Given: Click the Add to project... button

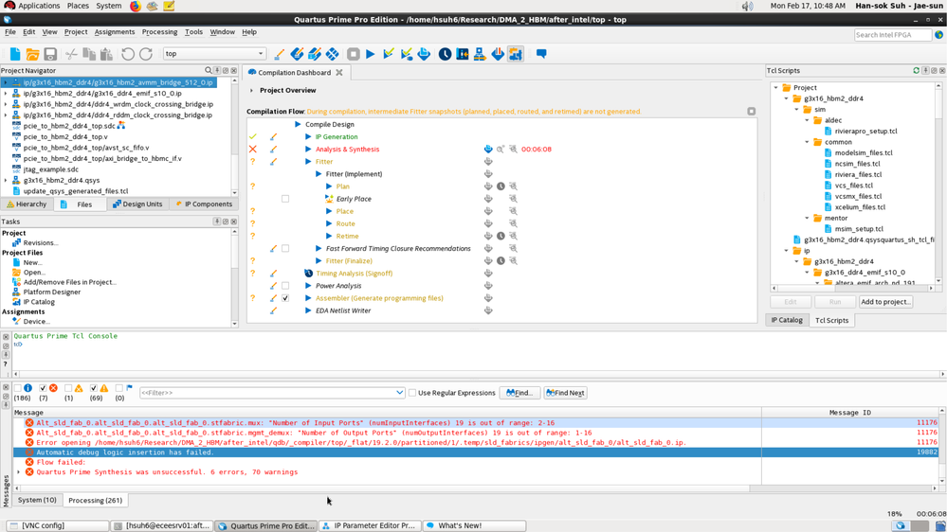Looking at the screenshot, I should pos(885,302).
